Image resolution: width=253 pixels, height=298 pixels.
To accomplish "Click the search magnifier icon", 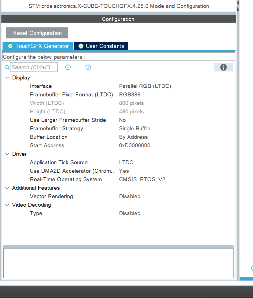I will (x=7, y=67).
